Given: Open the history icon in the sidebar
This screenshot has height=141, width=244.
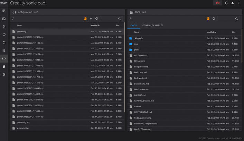Looking at the screenshot, I should click(4, 35).
